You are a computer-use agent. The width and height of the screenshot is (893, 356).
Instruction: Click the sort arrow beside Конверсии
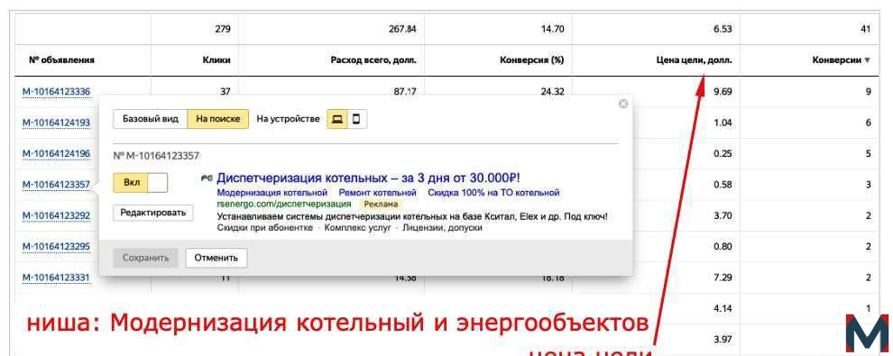(868, 60)
